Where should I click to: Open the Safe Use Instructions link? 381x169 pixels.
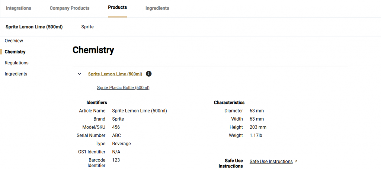[271, 162]
